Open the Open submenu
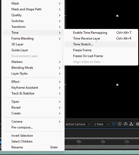Screen dimensions: 139x155 33,102
